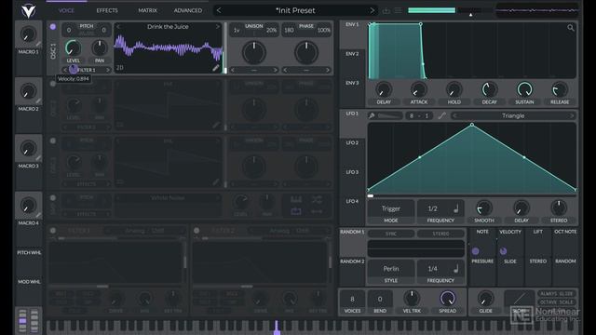Toggle the ALWAYS GLIDE option
Screen dimensions: 596x335
(x=557, y=294)
